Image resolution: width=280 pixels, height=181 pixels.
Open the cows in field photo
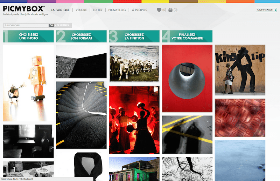click(x=134, y=64)
